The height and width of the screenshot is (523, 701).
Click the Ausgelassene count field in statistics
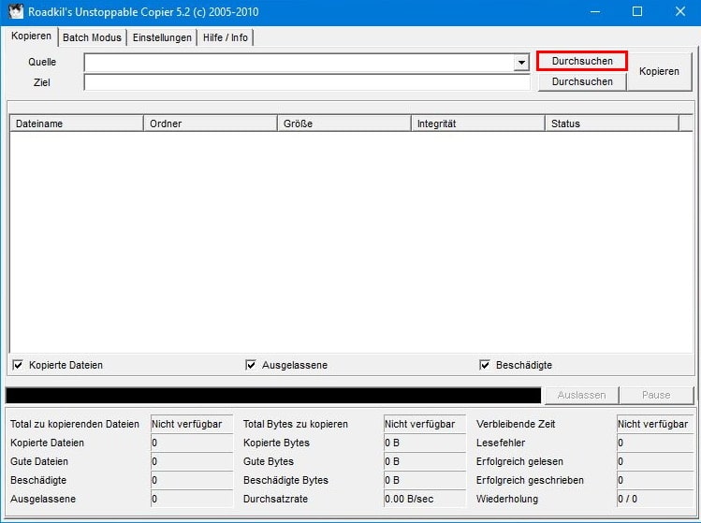pos(192,500)
